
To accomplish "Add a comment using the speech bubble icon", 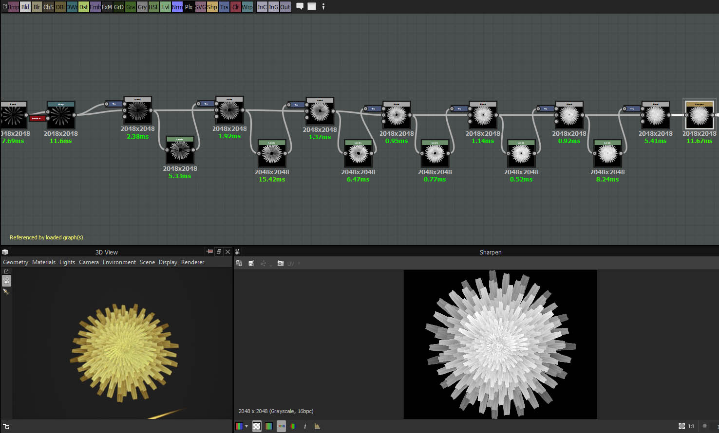I will tap(300, 6).
